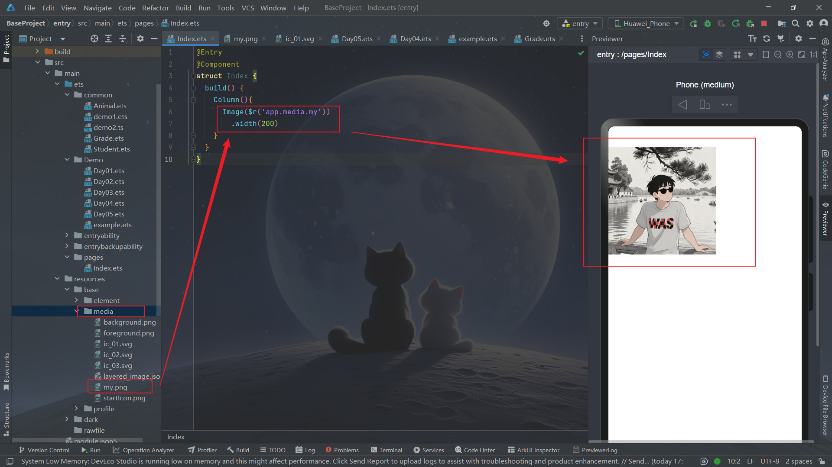This screenshot has height=467, width=832.
Task: Switch to the Grade.ets editor tab
Action: point(539,39)
